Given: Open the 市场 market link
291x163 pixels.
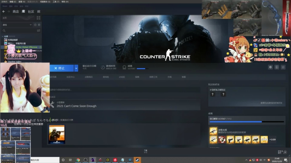Looking at the screenshot, I should point(169,77).
